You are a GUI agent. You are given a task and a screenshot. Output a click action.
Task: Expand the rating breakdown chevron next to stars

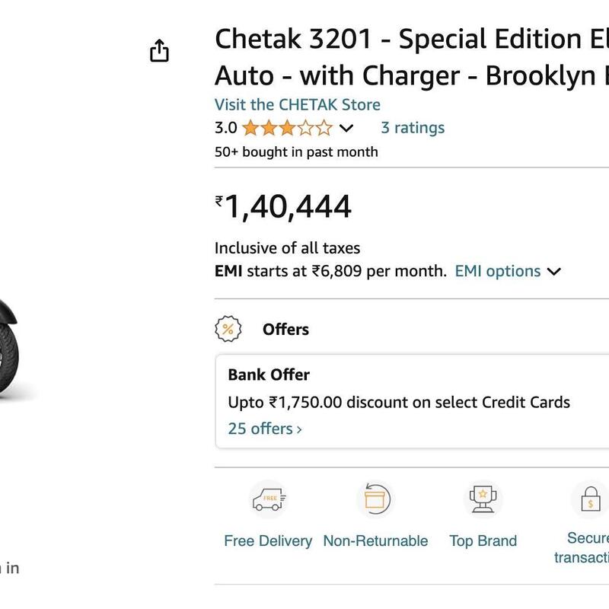[x=346, y=128]
